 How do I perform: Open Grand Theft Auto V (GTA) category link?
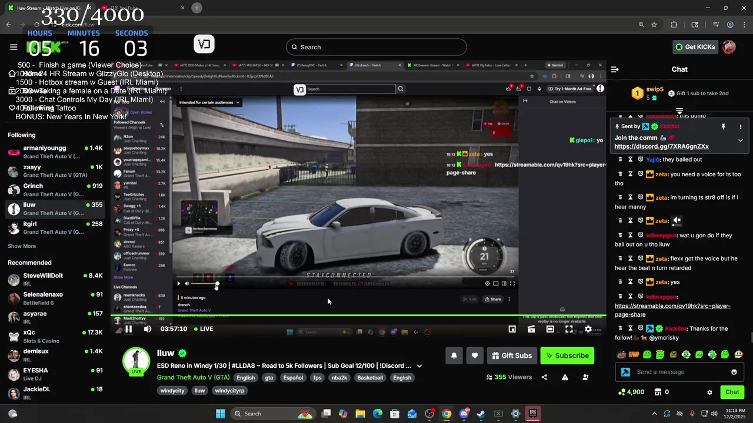point(194,378)
